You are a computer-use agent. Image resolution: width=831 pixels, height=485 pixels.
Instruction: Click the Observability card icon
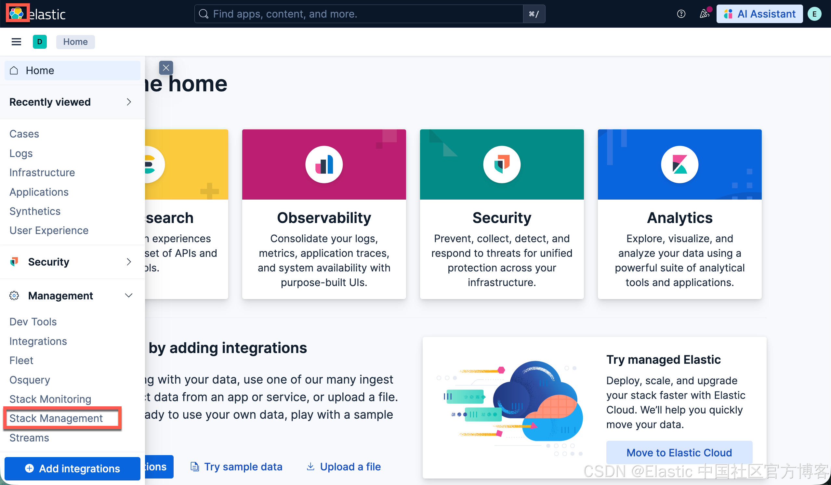[x=324, y=164]
